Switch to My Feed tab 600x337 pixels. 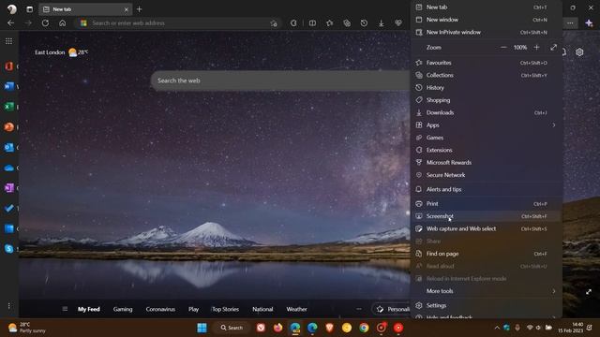(x=89, y=309)
